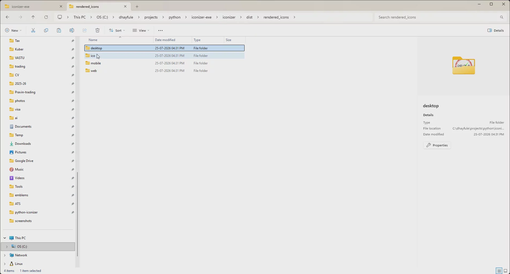
Task: Open the Sort dropdown menu
Action: [x=117, y=31]
